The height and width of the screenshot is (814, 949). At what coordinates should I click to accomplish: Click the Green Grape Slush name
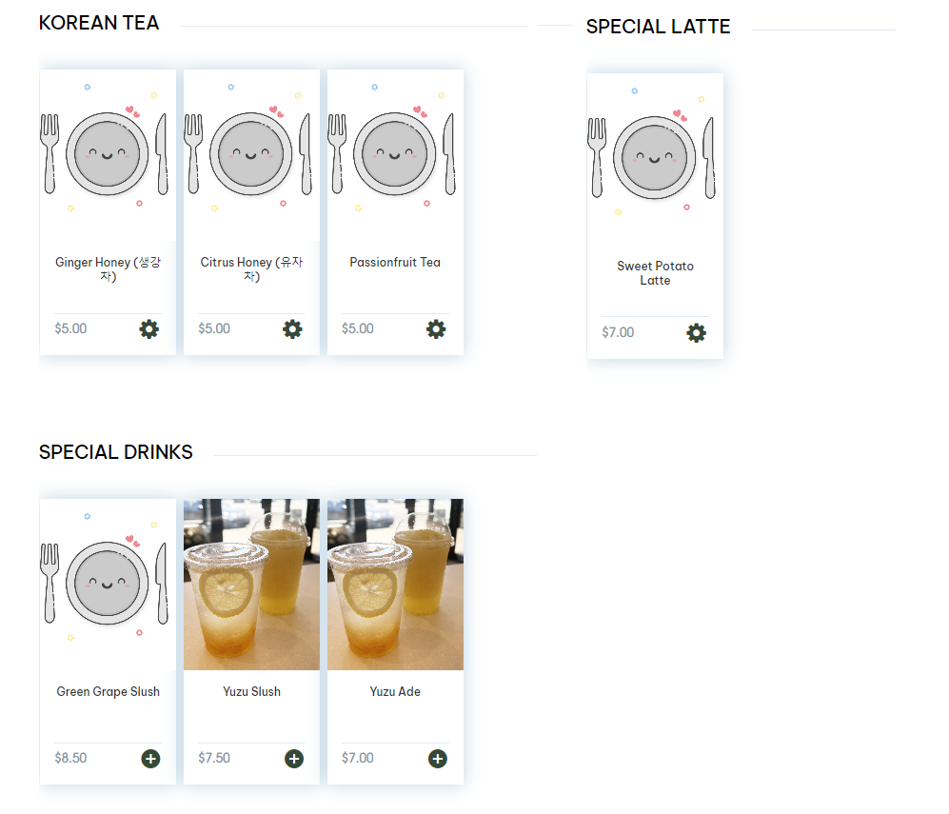(108, 692)
